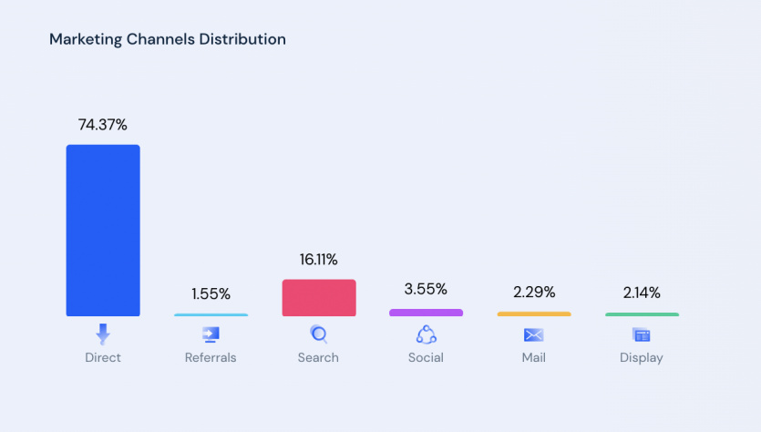The image size is (761, 432).
Task: Click the 74.37% value label
Action: tap(103, 125)
